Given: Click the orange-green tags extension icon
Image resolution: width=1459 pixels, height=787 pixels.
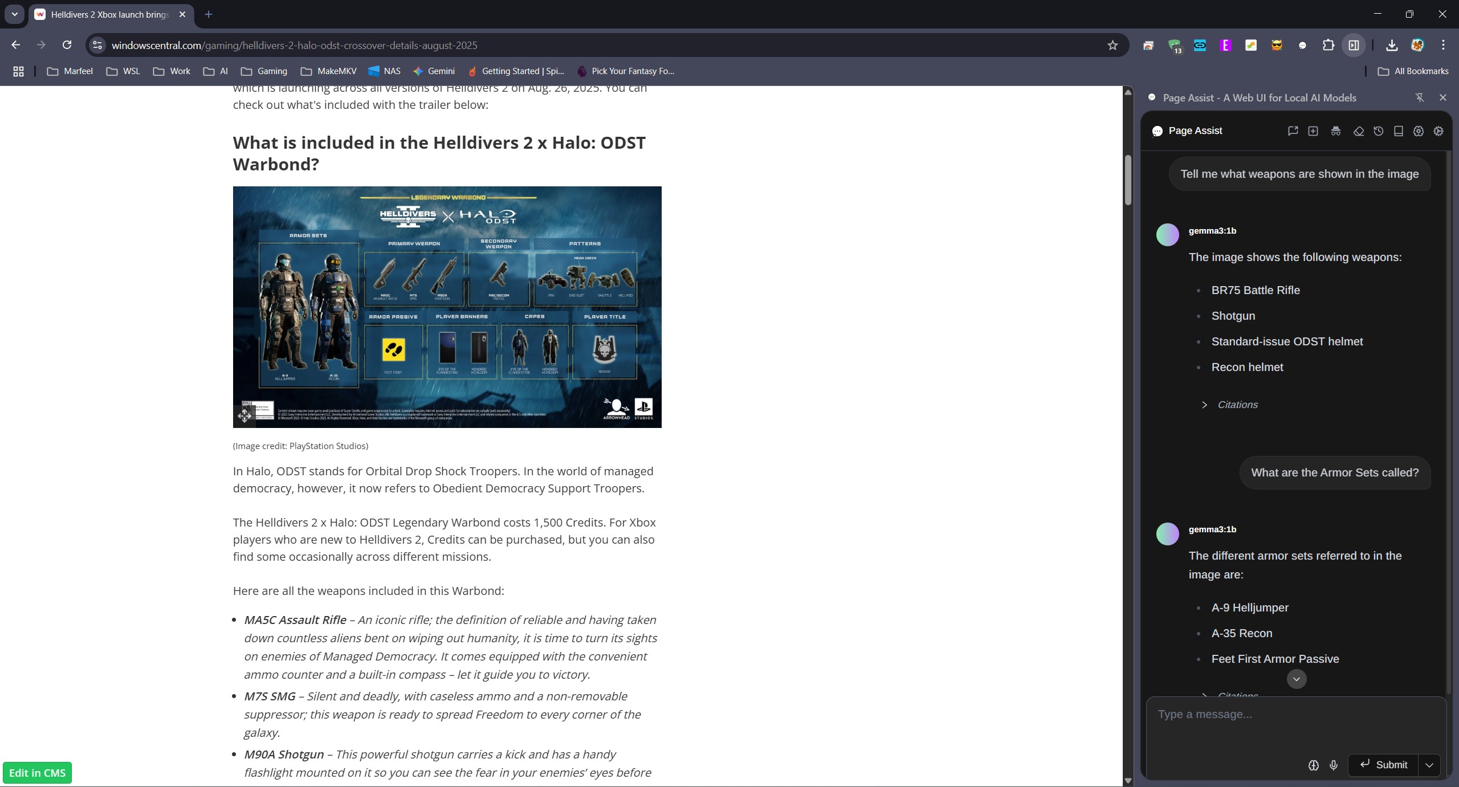Looking at the screenshot, I should [x=1251, y=45].
